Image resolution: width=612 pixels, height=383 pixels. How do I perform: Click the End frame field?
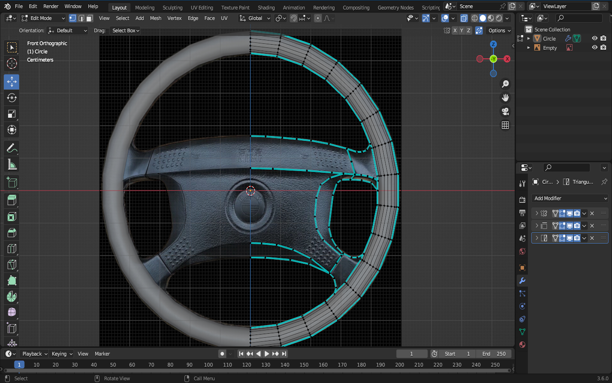tap(494, 354)
